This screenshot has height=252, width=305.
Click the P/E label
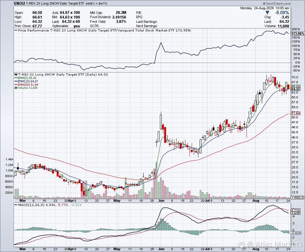point(139,13)
